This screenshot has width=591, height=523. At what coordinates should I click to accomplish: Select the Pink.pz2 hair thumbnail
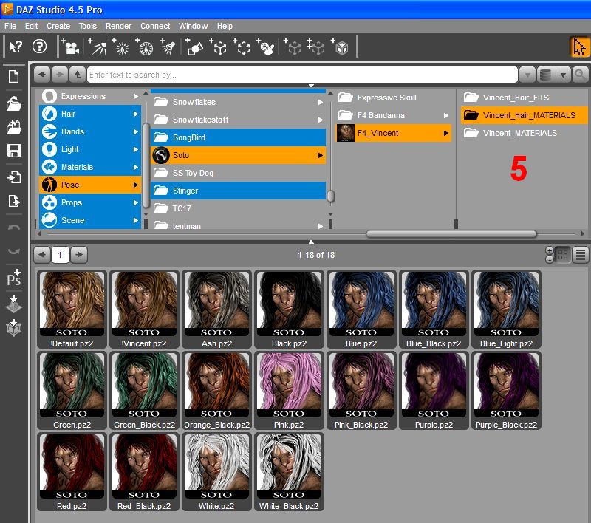289,390
